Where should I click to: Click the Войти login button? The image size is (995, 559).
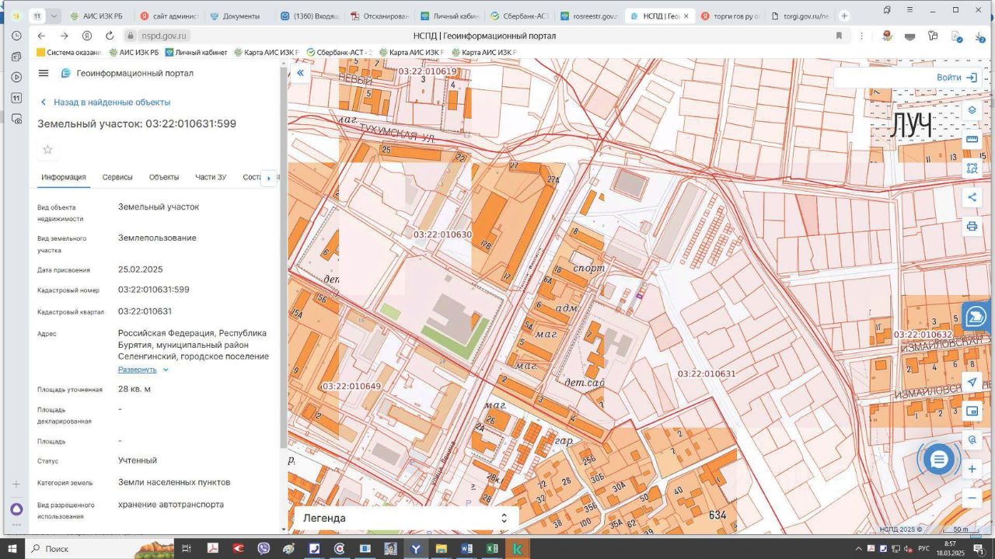(x=956, y=78)
